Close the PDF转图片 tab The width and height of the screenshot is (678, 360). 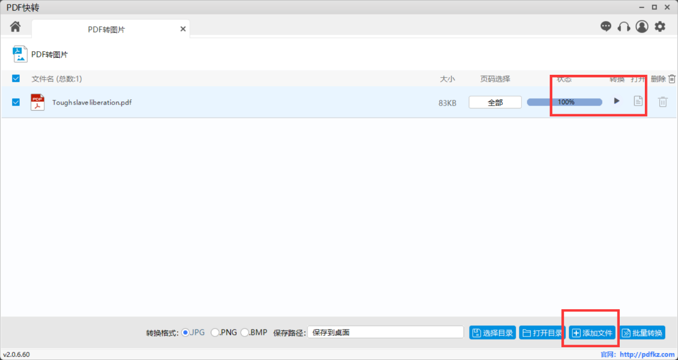183,29
